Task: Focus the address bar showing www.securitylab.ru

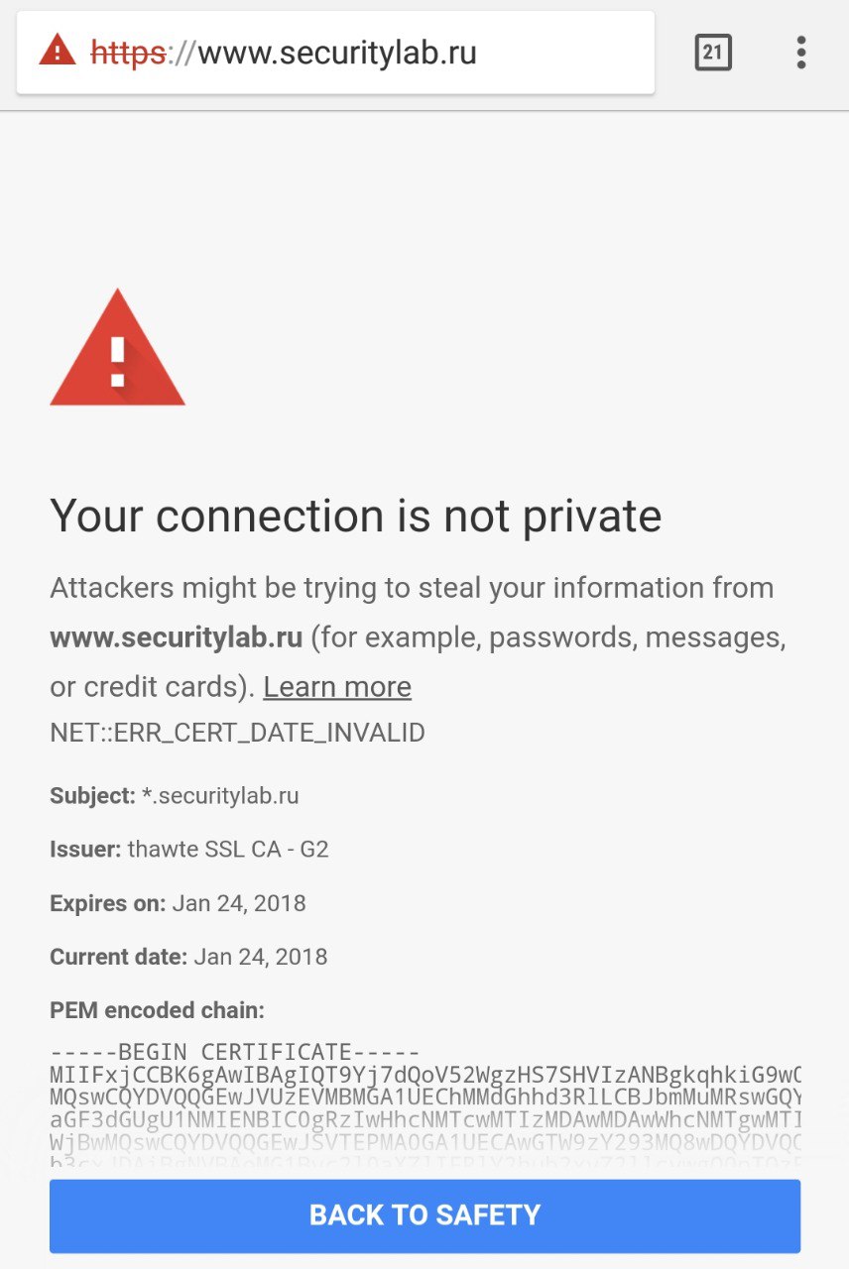Action: pos(335,53)
